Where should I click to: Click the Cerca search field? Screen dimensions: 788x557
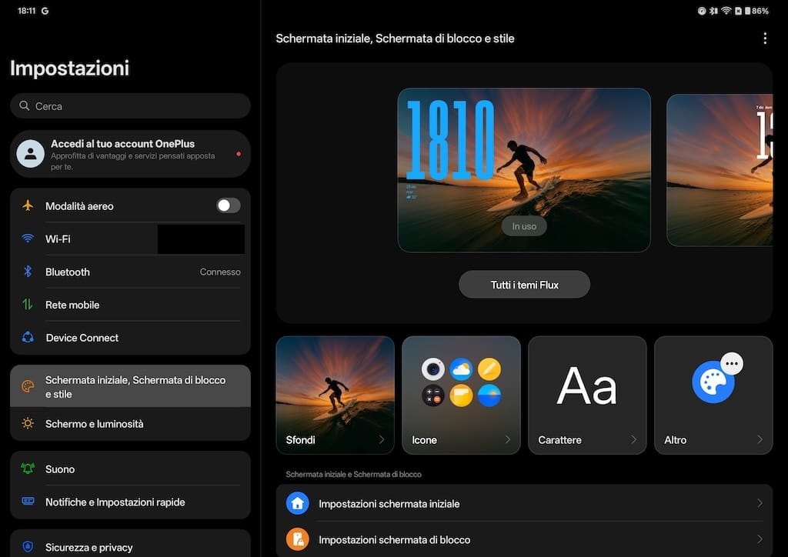131,106
